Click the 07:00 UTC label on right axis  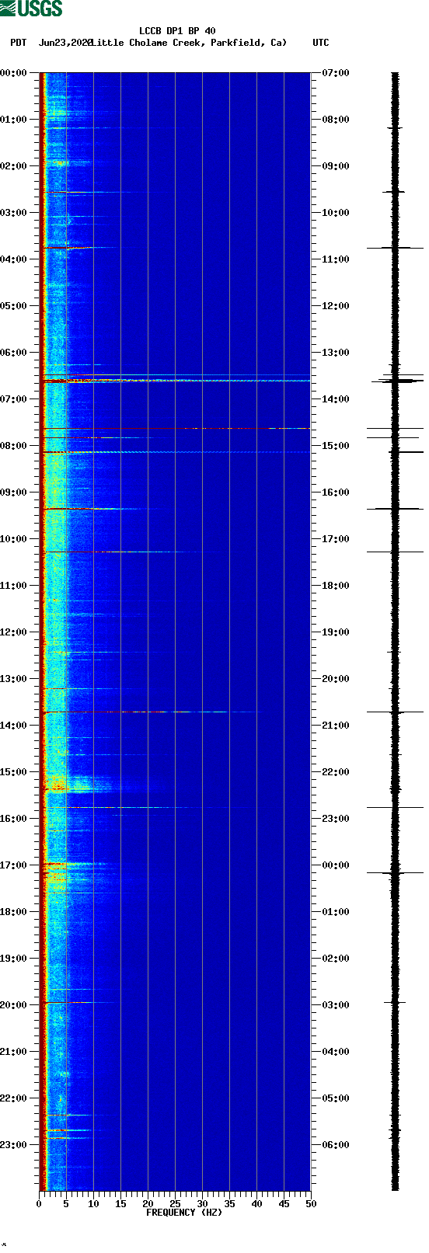click(336, 73)
